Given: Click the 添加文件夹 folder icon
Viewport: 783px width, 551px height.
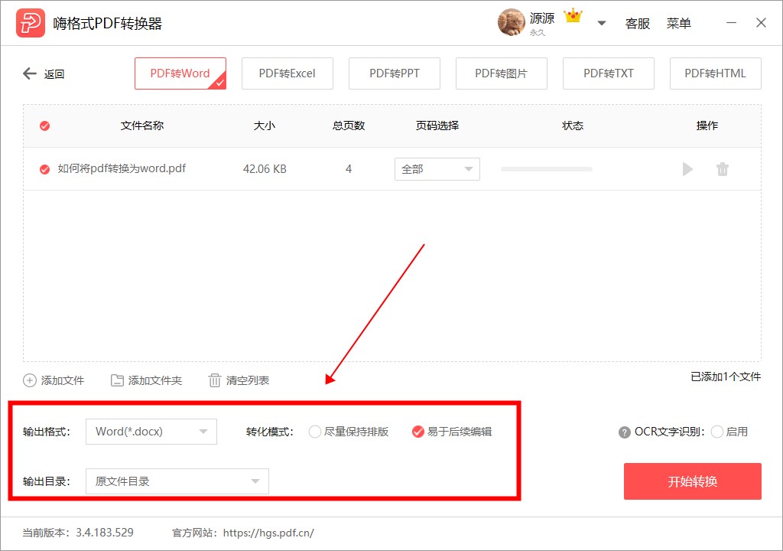Looking at the screenshot, I should [117, 380].
